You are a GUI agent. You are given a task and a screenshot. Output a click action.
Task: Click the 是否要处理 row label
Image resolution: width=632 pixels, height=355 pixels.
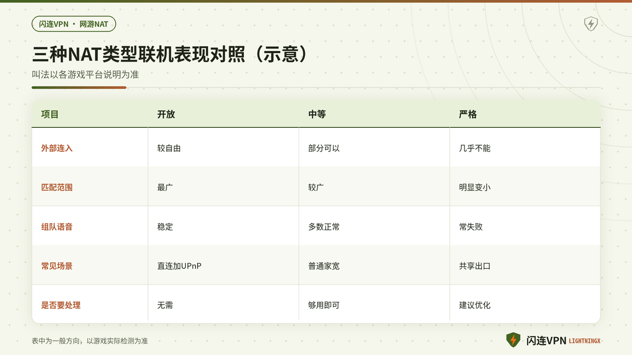61,305
